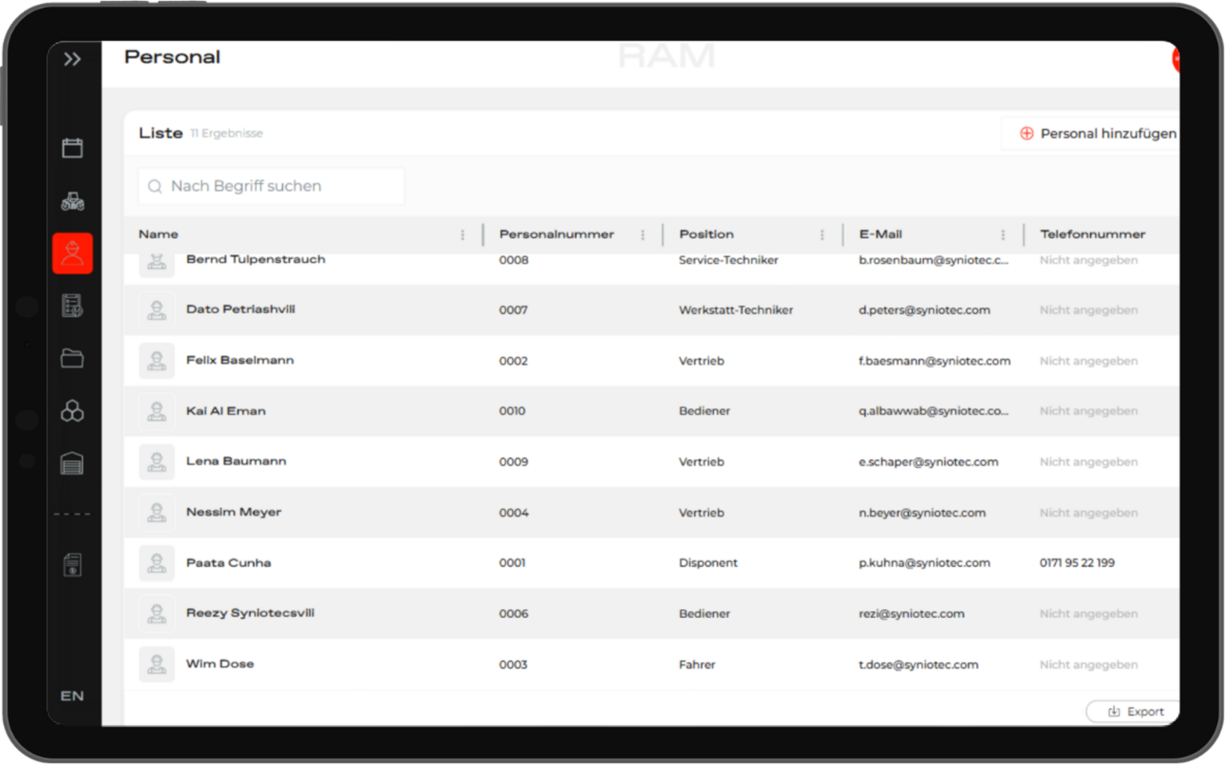Viewport: 1225px width, 765px height.
Task: Open the hexagon cluster sidebar icon
Action: (x=72, y=411)
